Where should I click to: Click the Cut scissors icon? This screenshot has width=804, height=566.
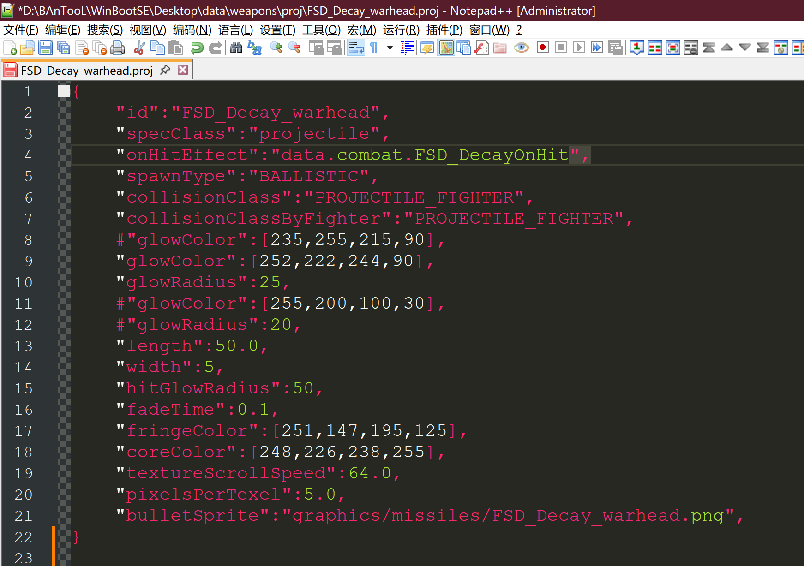coord(139,48)
